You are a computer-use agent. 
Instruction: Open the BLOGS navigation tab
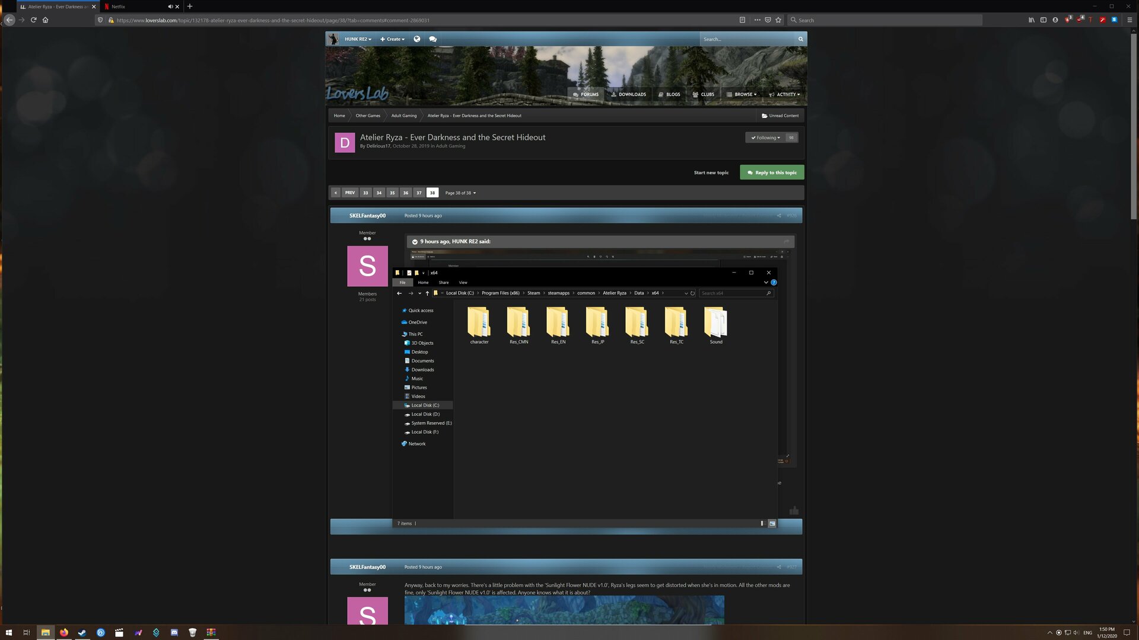point(670,94)
